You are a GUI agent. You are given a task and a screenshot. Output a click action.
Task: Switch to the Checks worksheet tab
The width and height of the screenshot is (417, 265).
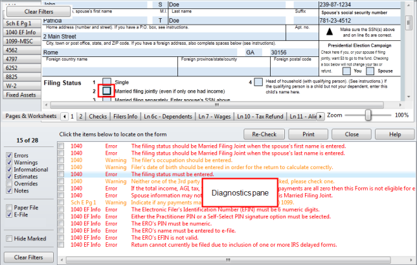[98, 116]
